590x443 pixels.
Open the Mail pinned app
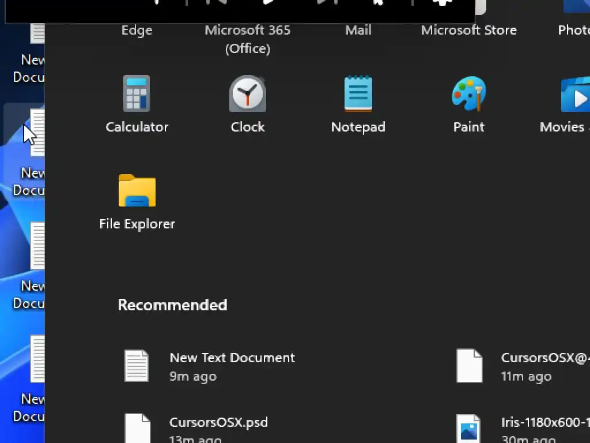click(358, 30)
